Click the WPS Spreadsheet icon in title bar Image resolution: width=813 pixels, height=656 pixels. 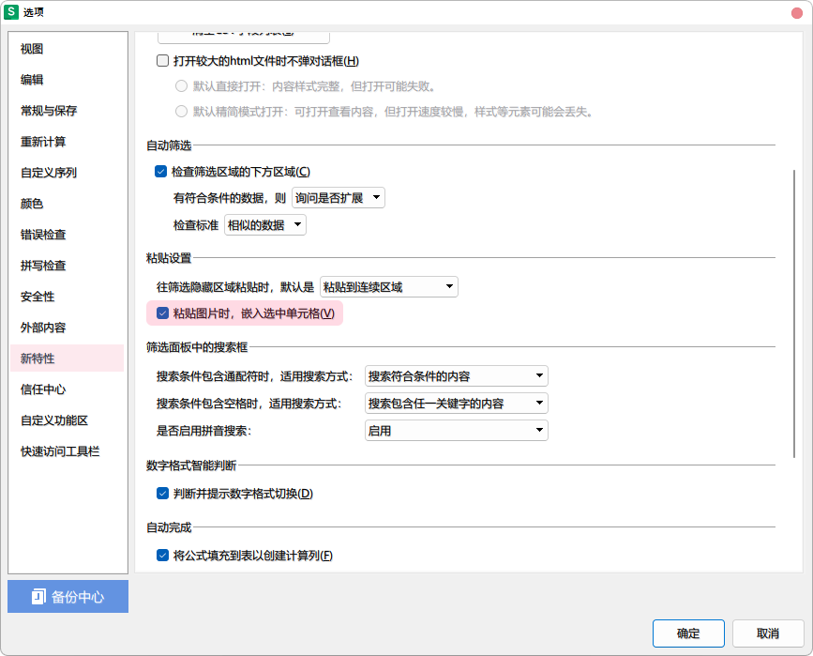click(x=12, y=12)
